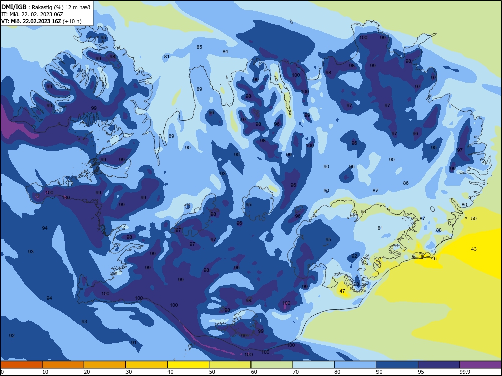Viewport: 502px width, 376px height.
Task: Choose the 30–40 golden legend swatch
Action: 147,365
